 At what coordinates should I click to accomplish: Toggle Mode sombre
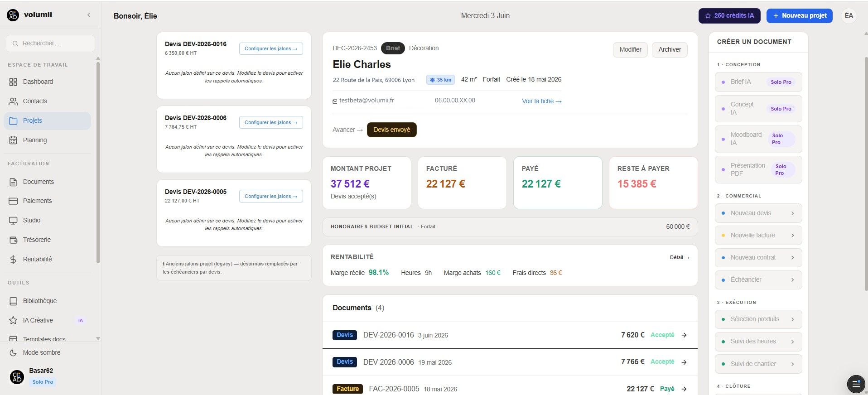pyautogui.click(x=47, y=352)
